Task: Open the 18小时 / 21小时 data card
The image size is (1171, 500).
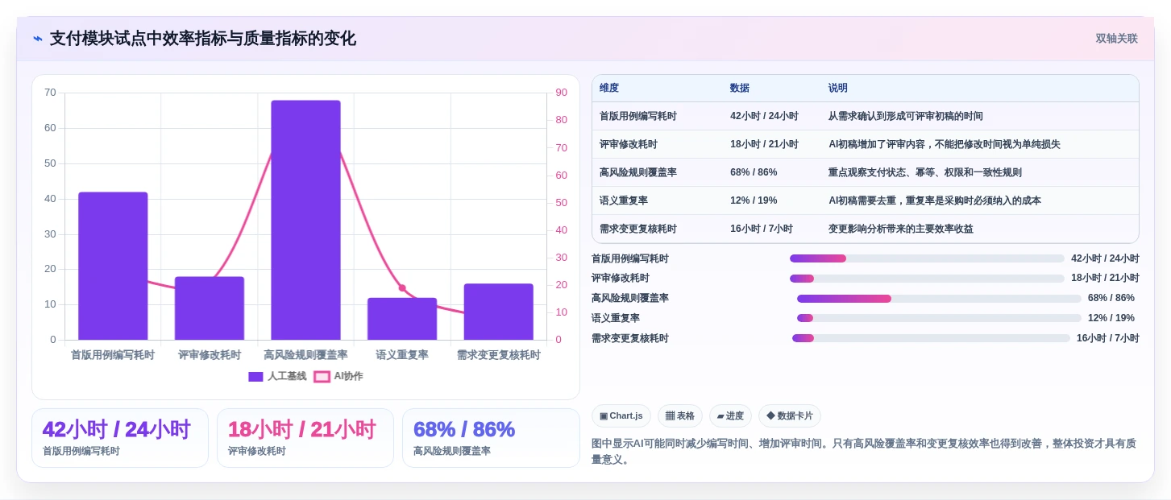Action: pyautogui.click(x=305, y=438)
